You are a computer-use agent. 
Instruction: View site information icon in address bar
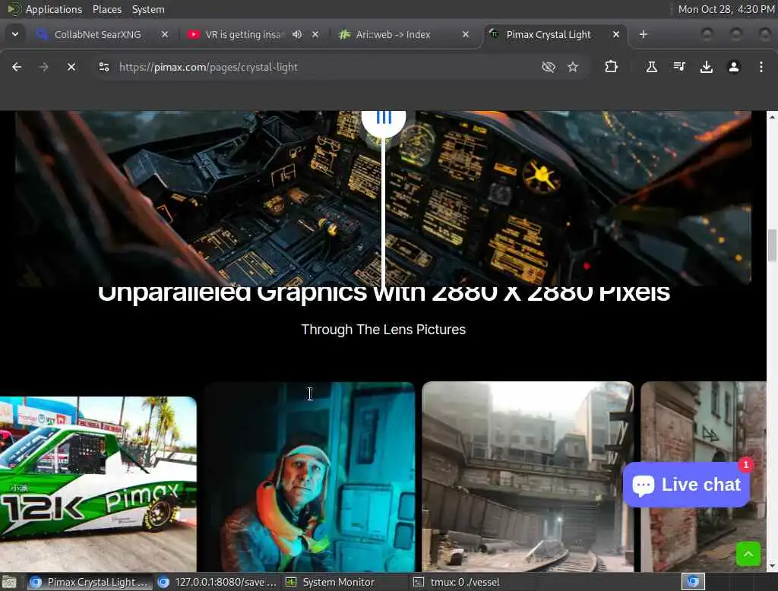[x=103, y=67]
